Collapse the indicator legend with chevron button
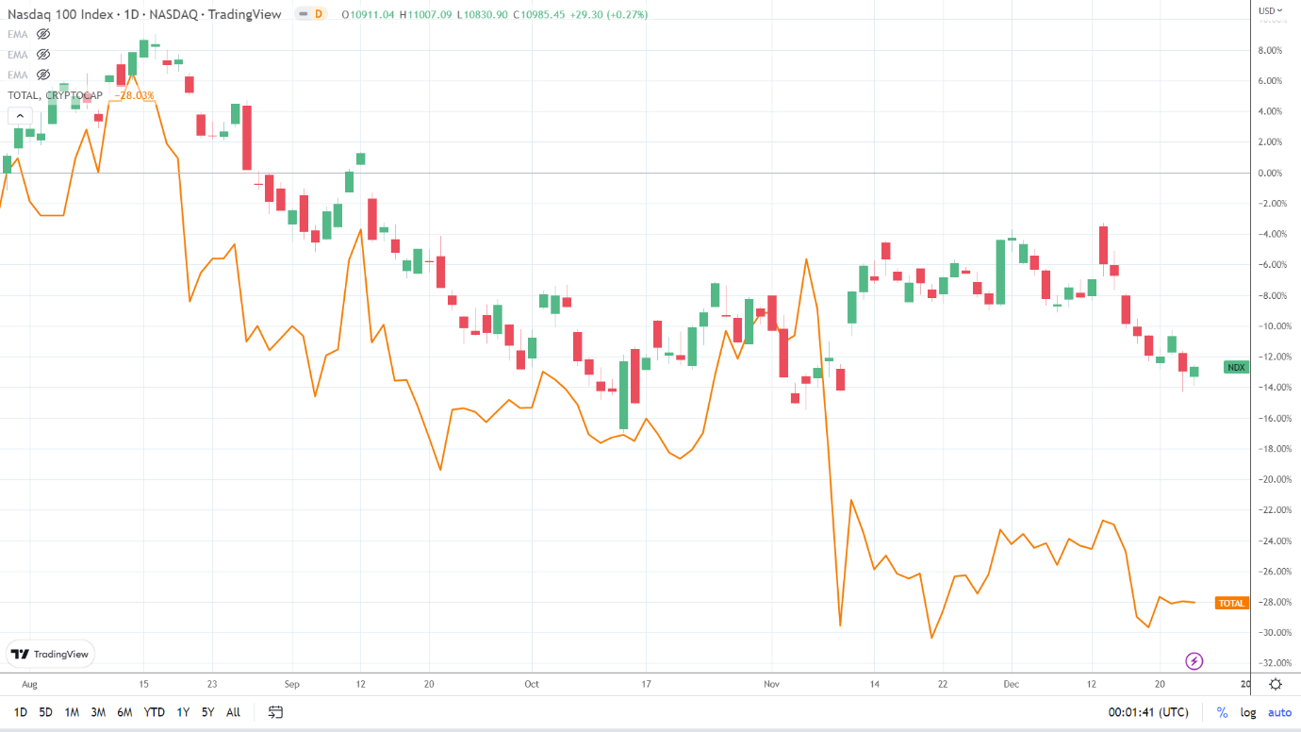1301x732 pixels. click(x=19, y=116)
